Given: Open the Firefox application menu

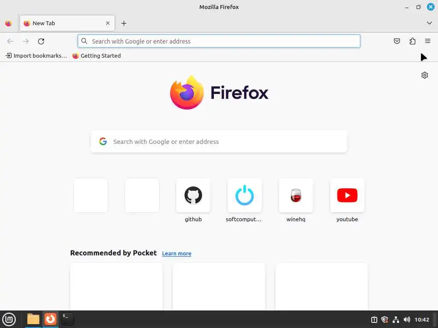Looking at the screenshot, I should (x=428, y=41).
